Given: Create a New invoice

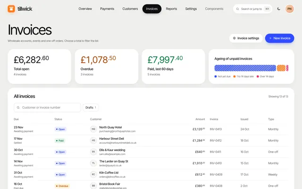Looking at the screenshot, I should click(x=280, y=38).
